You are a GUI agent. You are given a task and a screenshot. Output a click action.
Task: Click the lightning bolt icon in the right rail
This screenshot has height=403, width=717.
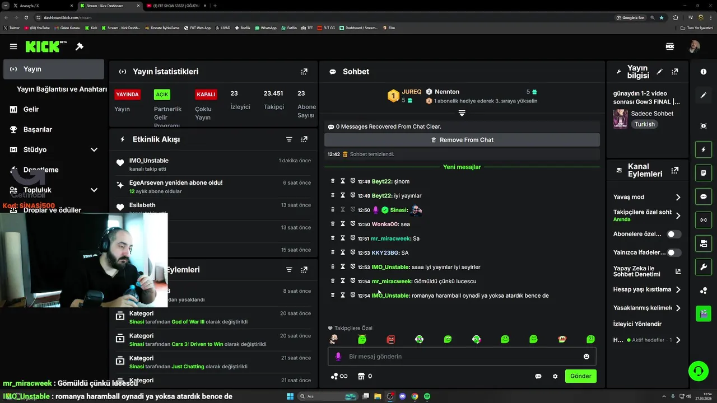point(704,150)
